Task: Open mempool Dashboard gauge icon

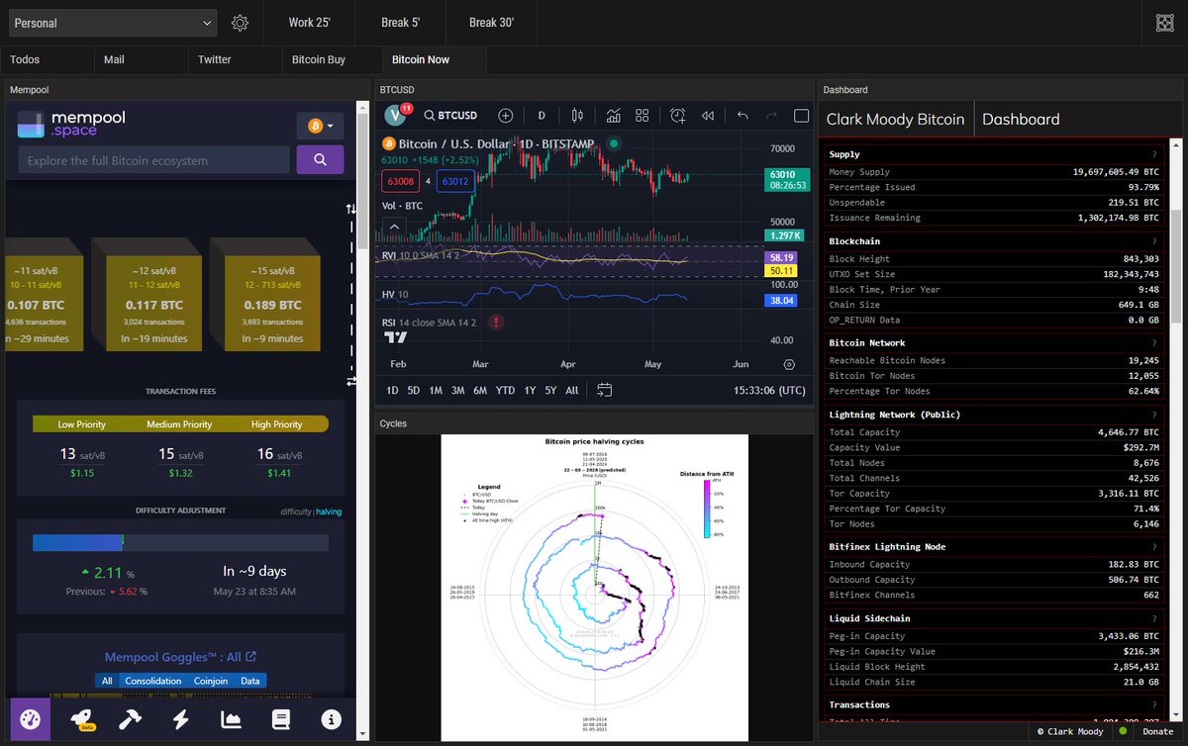Action: (30, 720)
